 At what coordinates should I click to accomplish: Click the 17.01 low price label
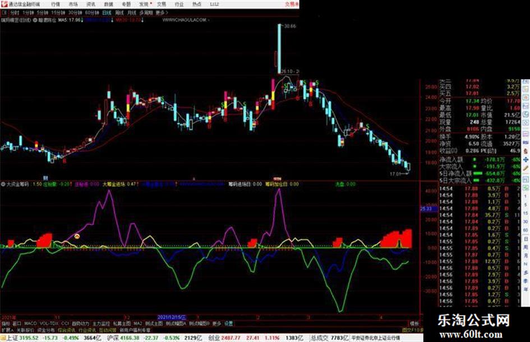(395, 174)
